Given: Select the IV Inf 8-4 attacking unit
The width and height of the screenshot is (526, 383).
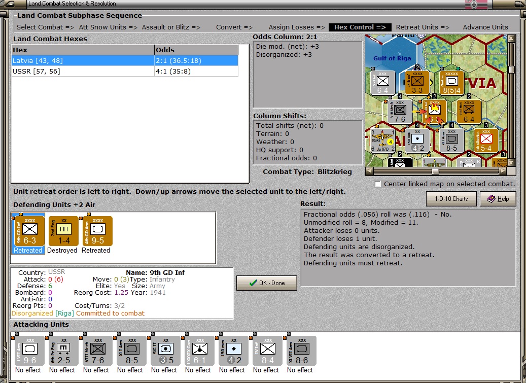Looking at the screenshot, I should point(268,351).
